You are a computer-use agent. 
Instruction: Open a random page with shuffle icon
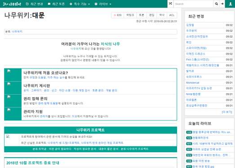(x=170, y=4)
